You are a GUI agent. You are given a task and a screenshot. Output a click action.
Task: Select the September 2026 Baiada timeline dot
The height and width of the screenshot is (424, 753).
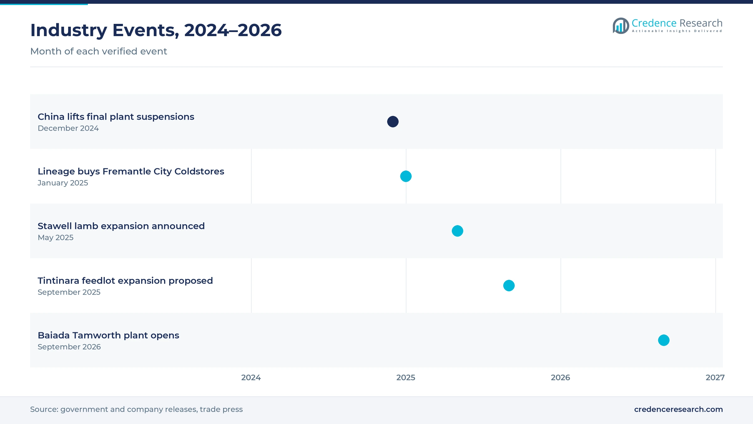click(664, 340)
